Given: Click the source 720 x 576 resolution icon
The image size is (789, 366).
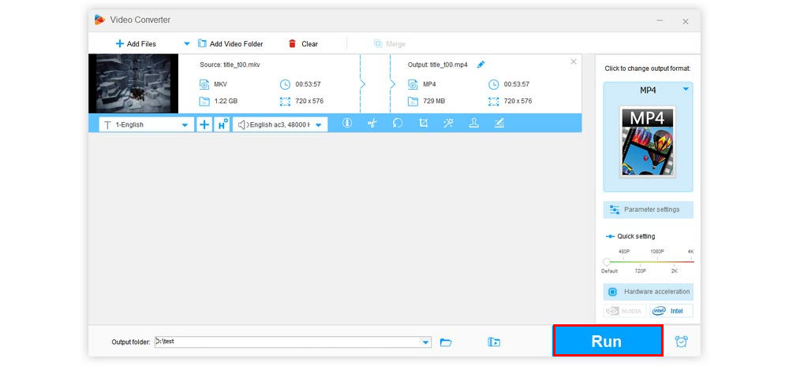Looking at the screenshot, I should [285, 102].
